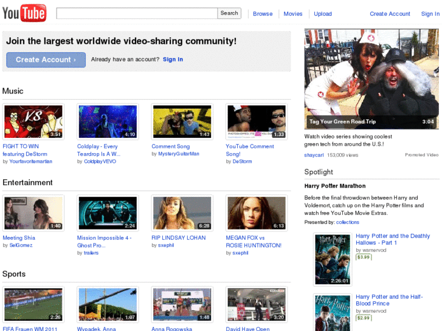Image resolution: width=442 pixels, height=331 pixels.
Task: Click the Entertainment section heading
Action: coord(27,183)
